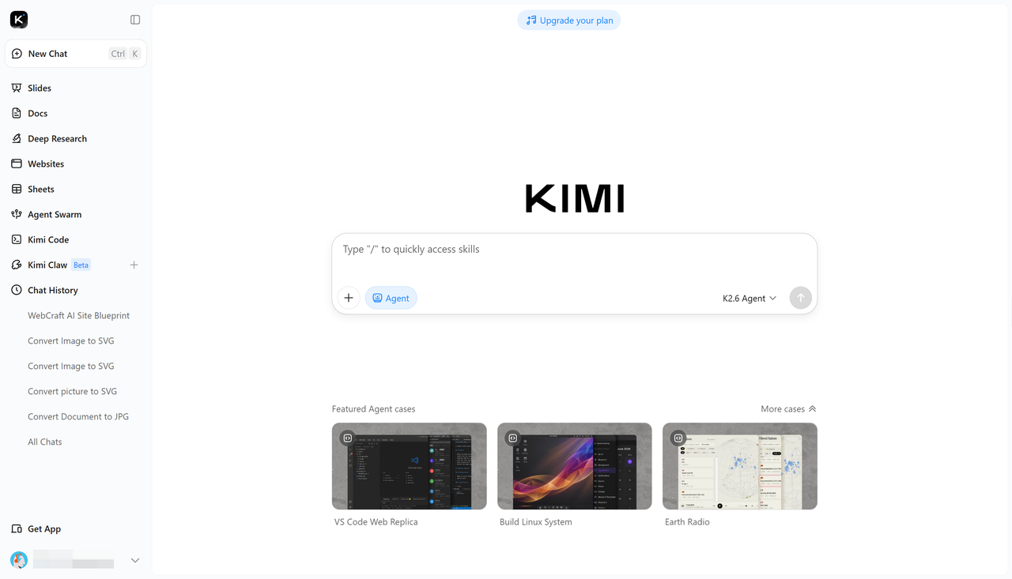This screenshot has height=579, width=1012.
Task: Open Deep Research in the sidebar
Action: (x=76, y=138)
